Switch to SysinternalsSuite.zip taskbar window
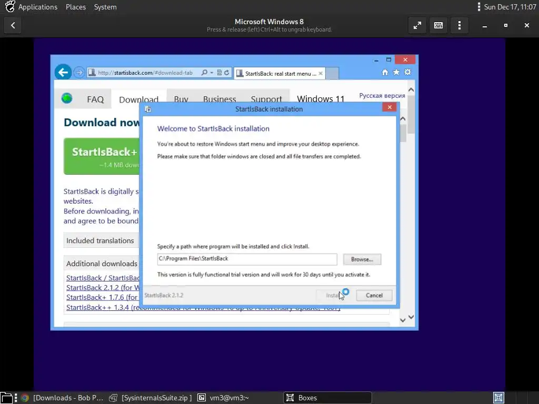Screen dimensions: 539x404 pyautogui.click(x=151, y=398)
